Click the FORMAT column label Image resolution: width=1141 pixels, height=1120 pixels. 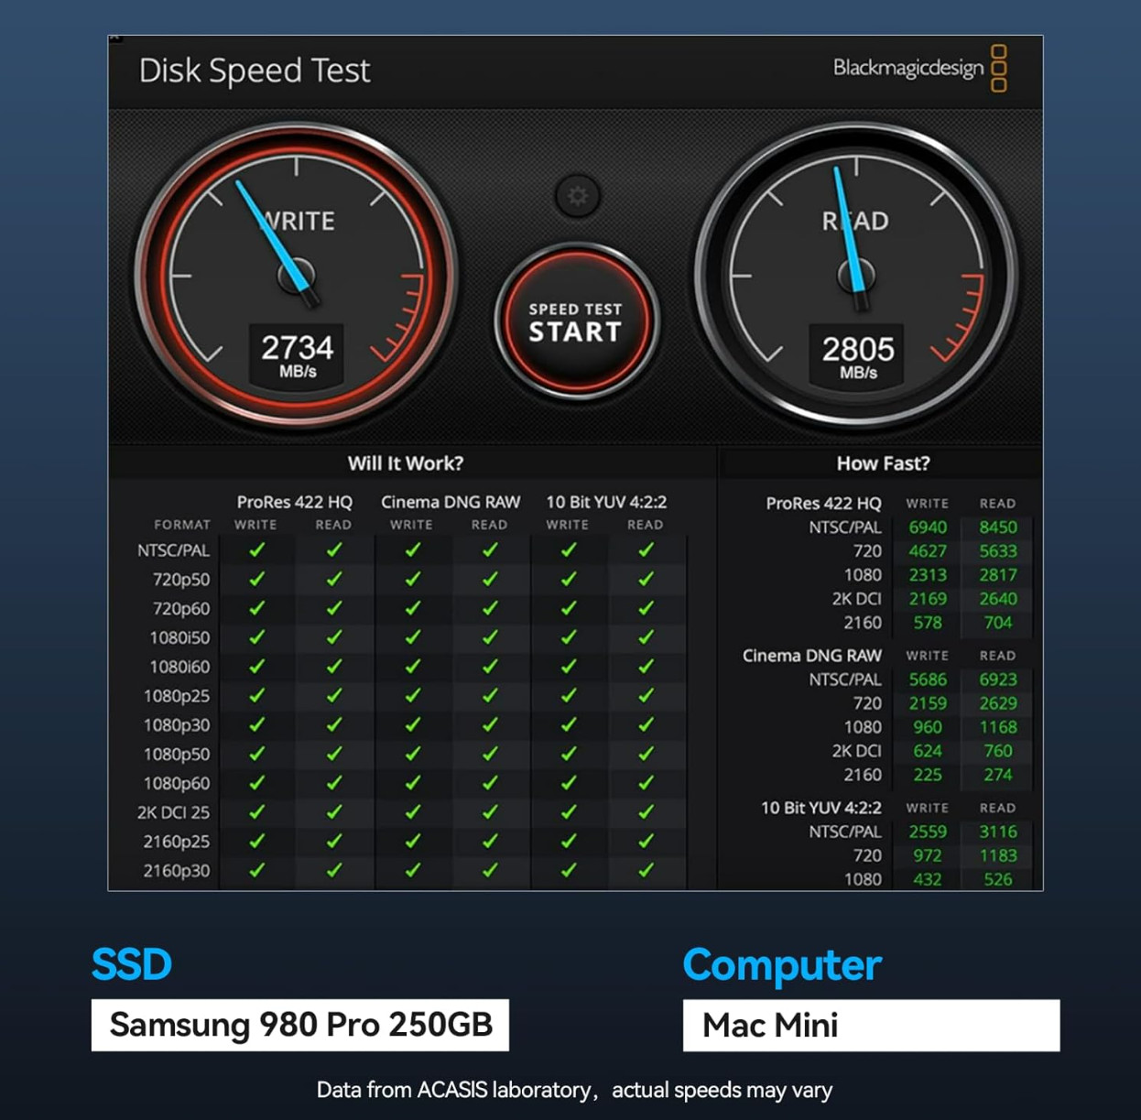[x=182, y=525]
